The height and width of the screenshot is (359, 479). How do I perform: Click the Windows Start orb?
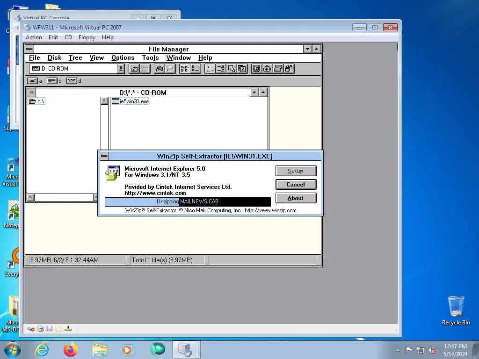[x=13, y=350]
